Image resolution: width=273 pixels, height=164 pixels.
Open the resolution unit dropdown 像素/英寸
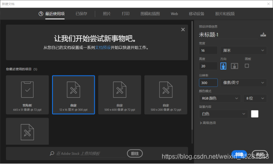(x=243, y=83)
